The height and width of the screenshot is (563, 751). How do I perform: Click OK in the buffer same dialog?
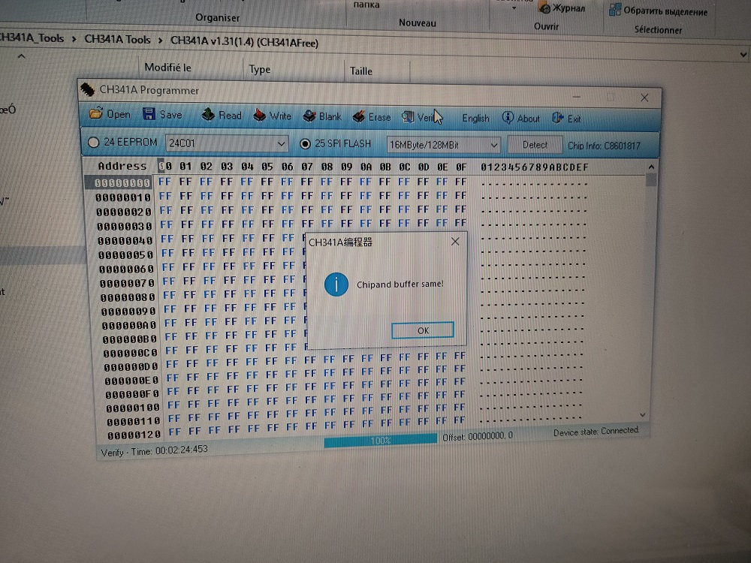[422, 330]
